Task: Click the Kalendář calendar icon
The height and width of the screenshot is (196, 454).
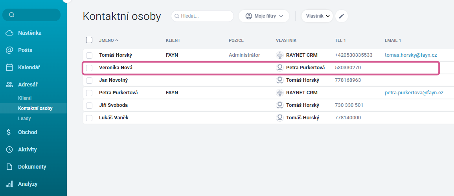Action: tap(10, 67)
